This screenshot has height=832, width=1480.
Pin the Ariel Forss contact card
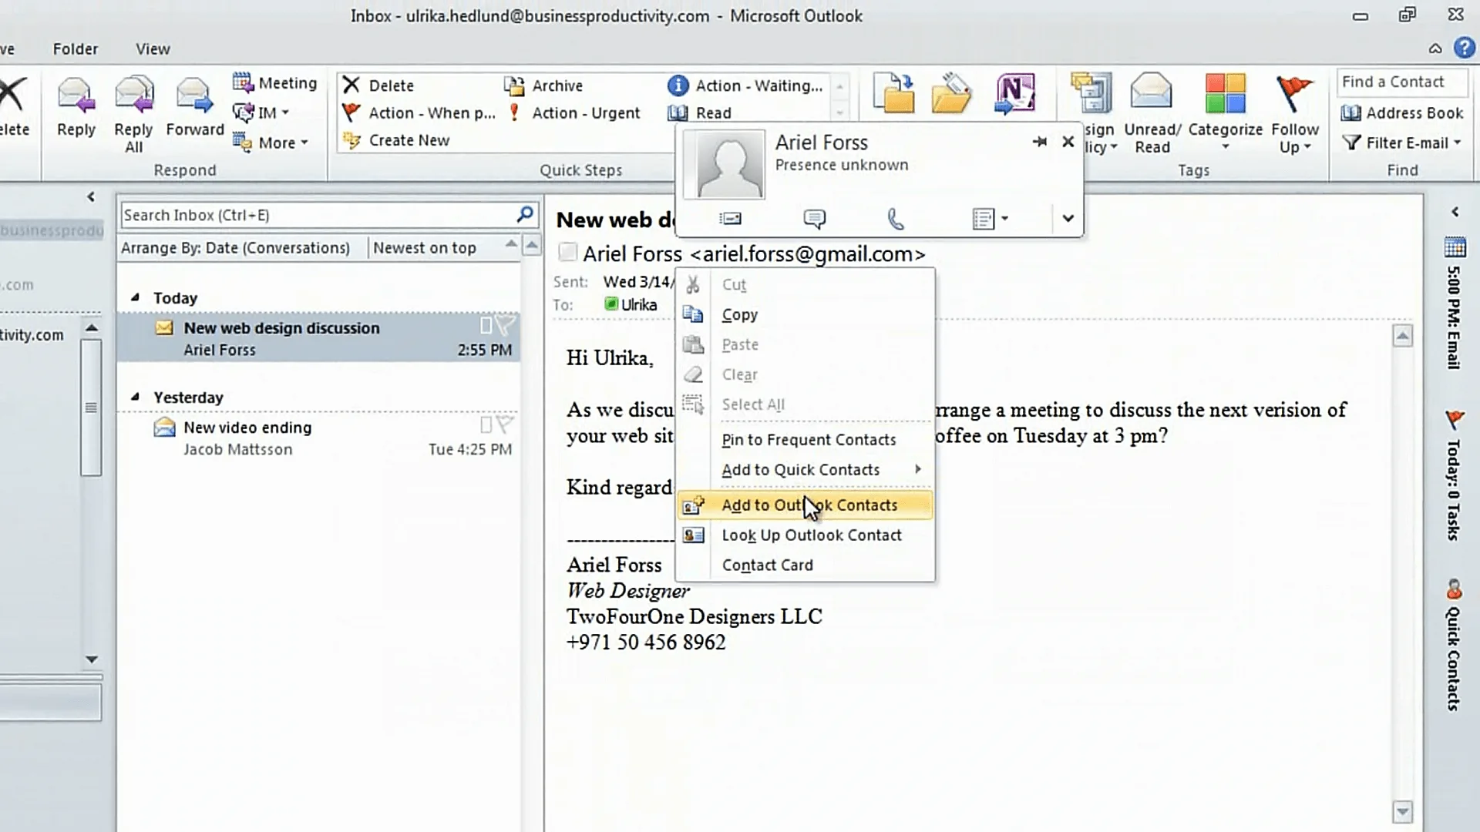(1039, 142)
